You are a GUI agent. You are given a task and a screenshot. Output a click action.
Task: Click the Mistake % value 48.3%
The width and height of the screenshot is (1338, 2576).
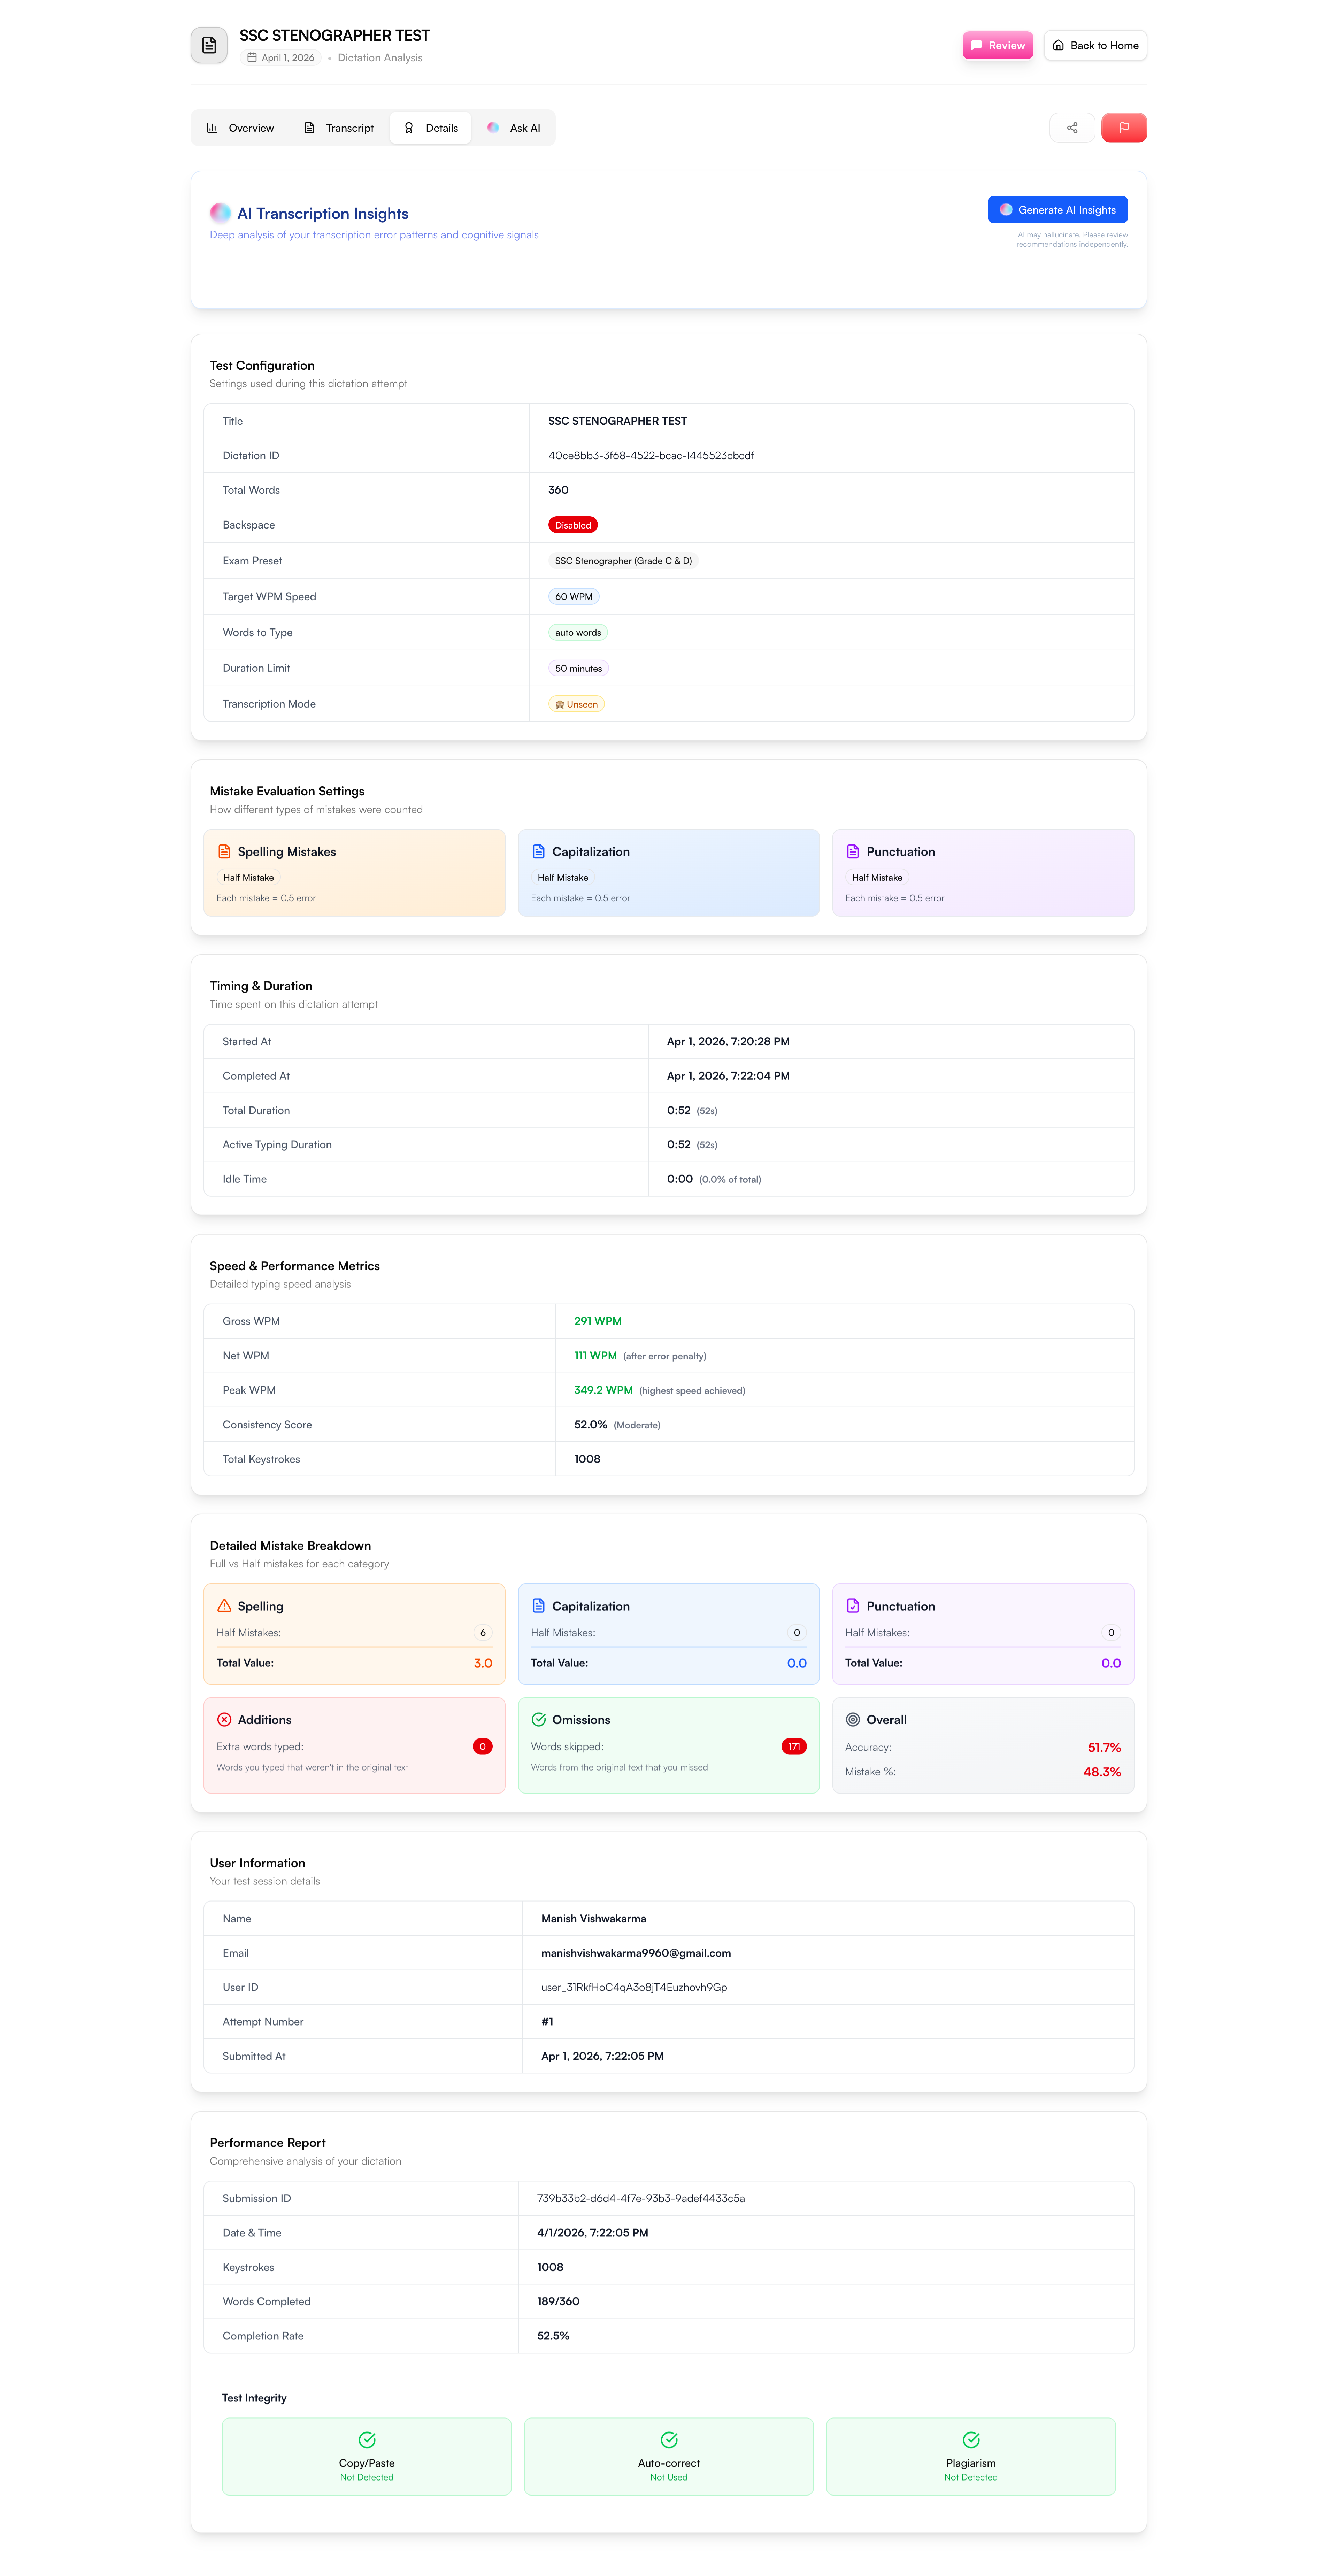click(1102, 1772)
